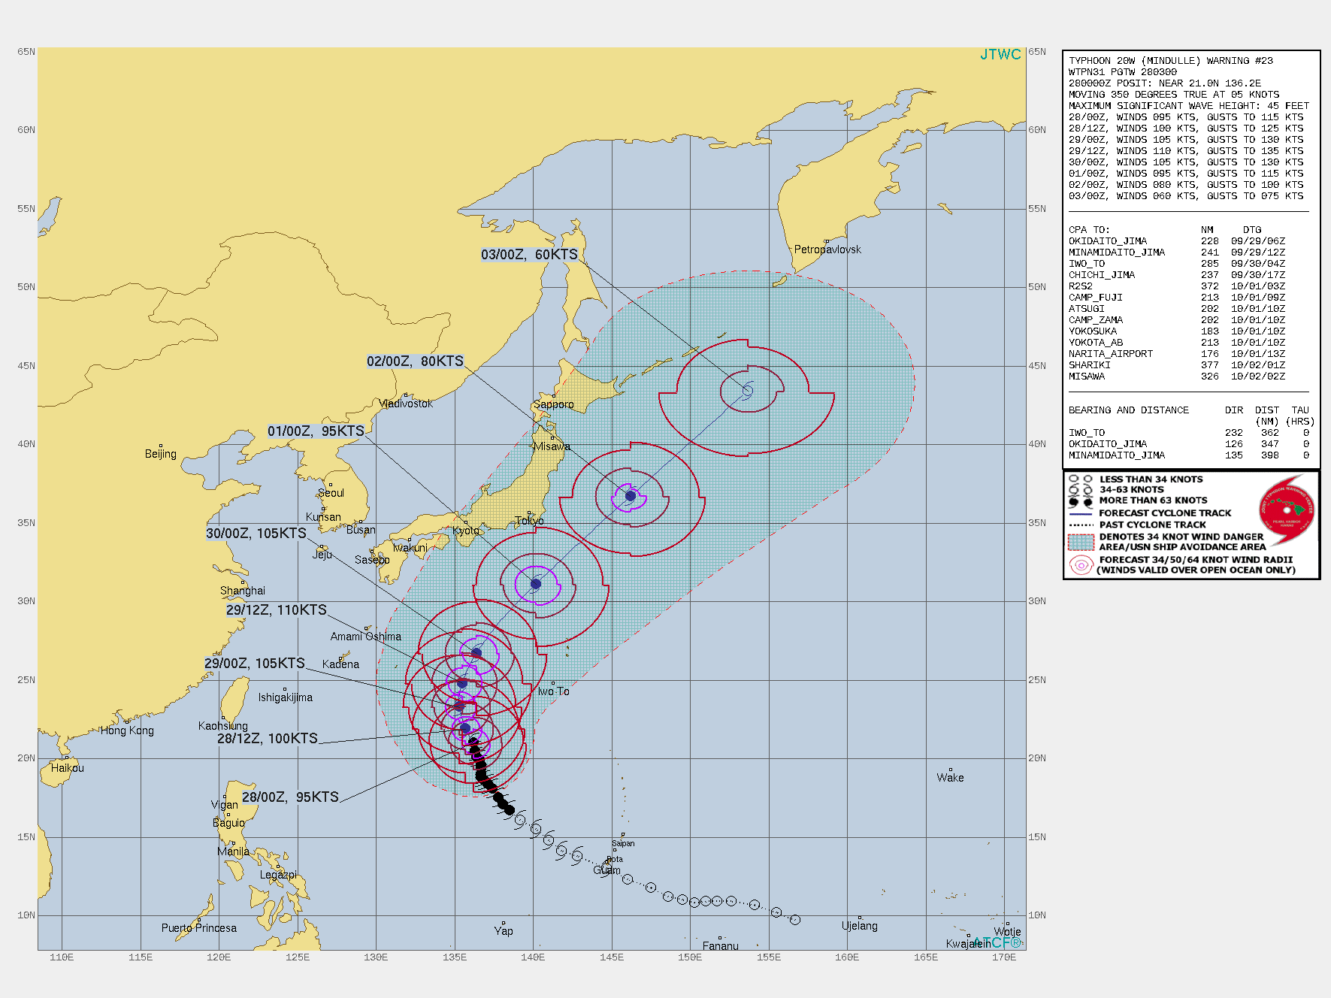Click the '29/00Z, 105KTS' map label
Image resolution: width=1331 pixels, height=998 pixels.
tap(255, 664)
